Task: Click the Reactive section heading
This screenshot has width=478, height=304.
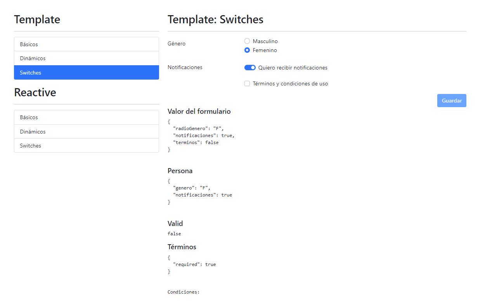Action: (35, 92)
